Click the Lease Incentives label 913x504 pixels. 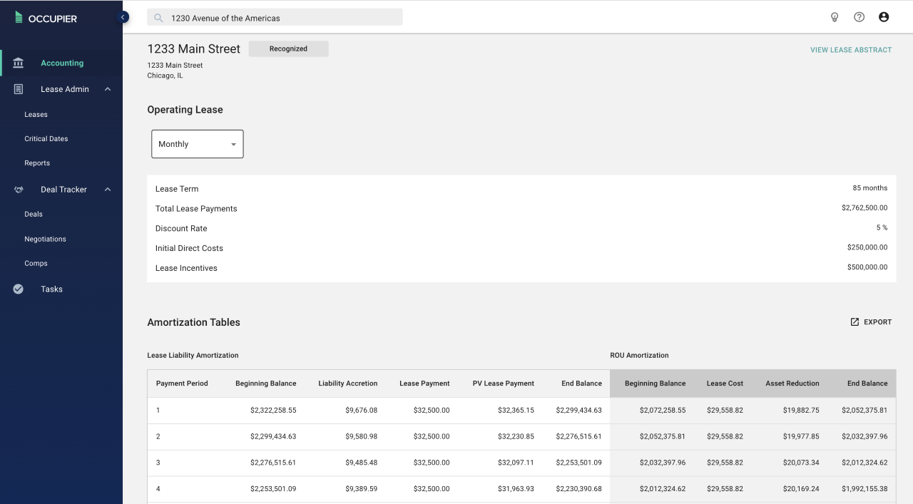[186, 268]
